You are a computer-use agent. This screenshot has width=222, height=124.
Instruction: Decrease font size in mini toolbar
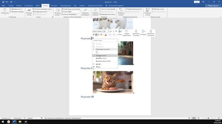pyautogui.click(x=113, y=31)
